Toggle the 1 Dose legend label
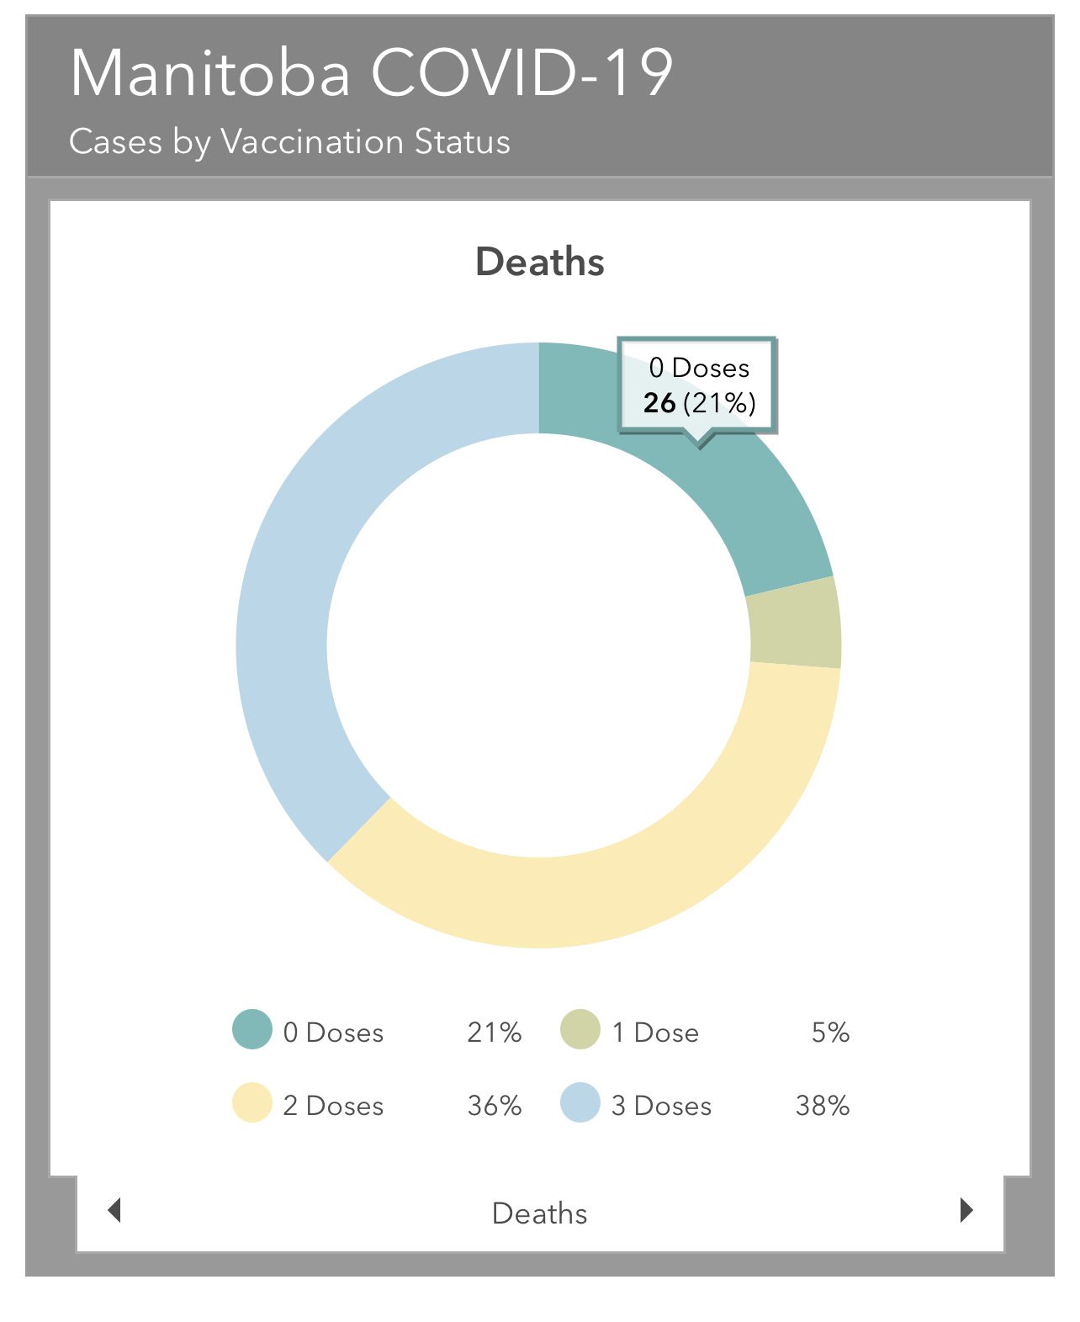This screenshot has height=1322, width=1080. point(655,1033)
